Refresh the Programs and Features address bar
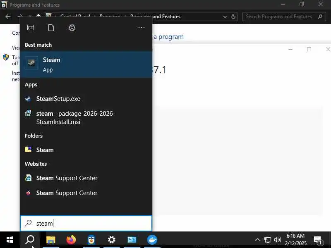This screenshot has height=248, width=331. point(233,17)
